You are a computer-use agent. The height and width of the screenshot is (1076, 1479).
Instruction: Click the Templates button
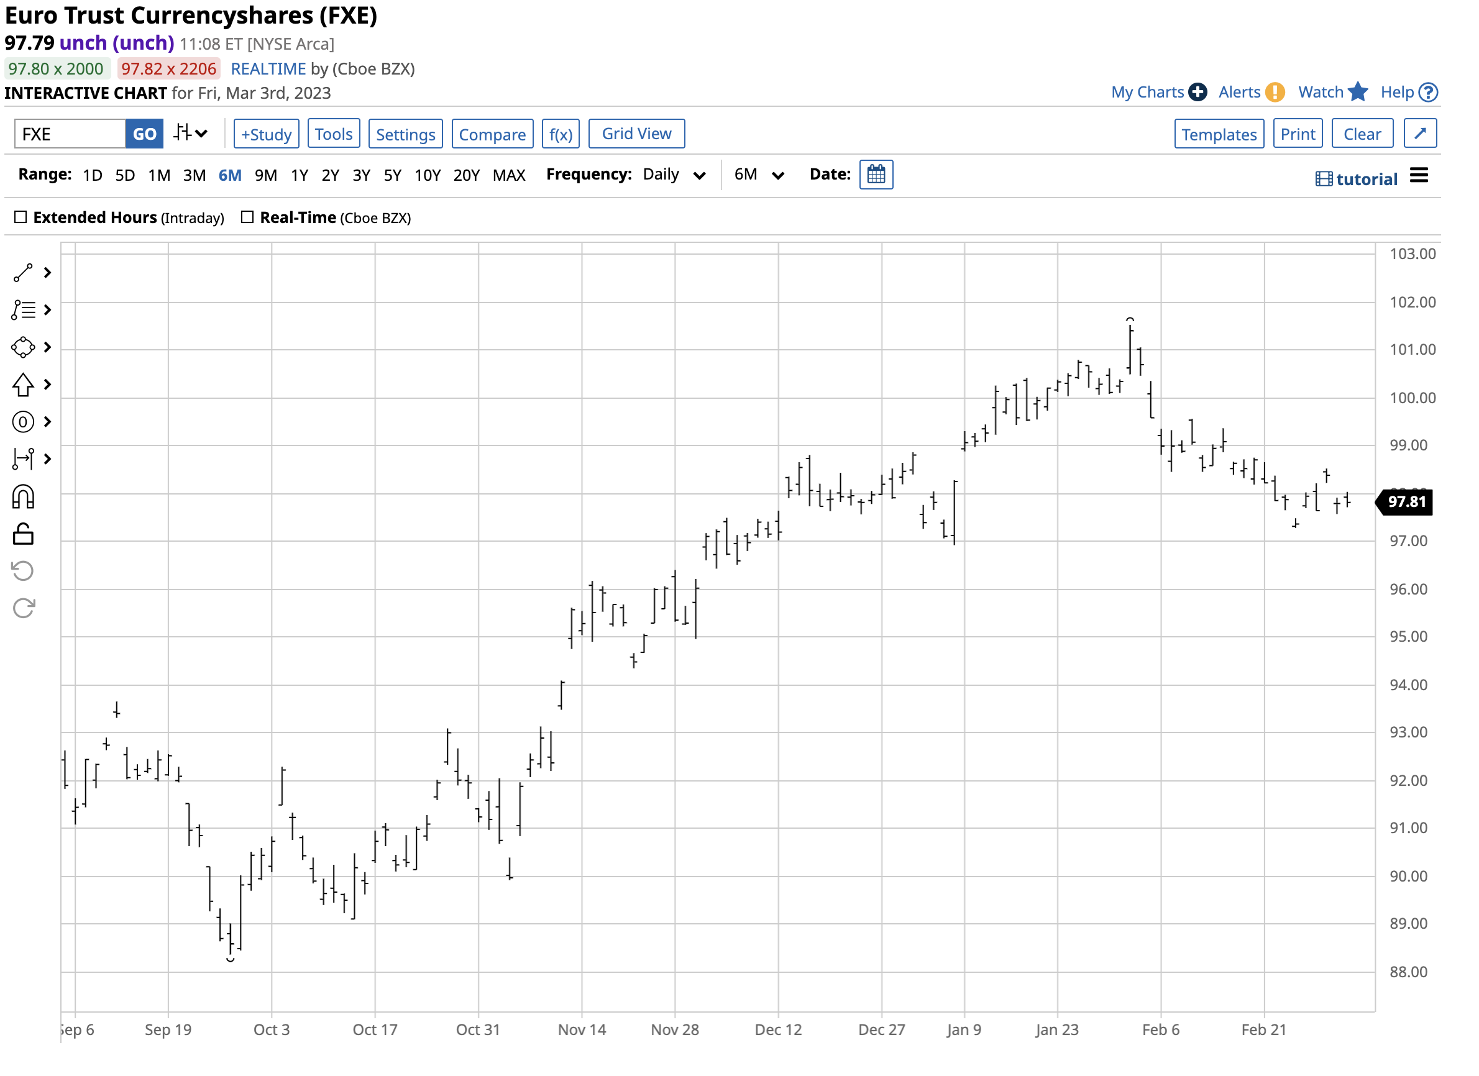(1219, 134)
